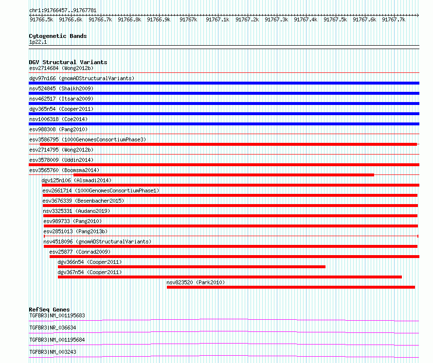Select the blue nsv462517 feature bar
Screen dimensions: 433x363
coord(224,104)
